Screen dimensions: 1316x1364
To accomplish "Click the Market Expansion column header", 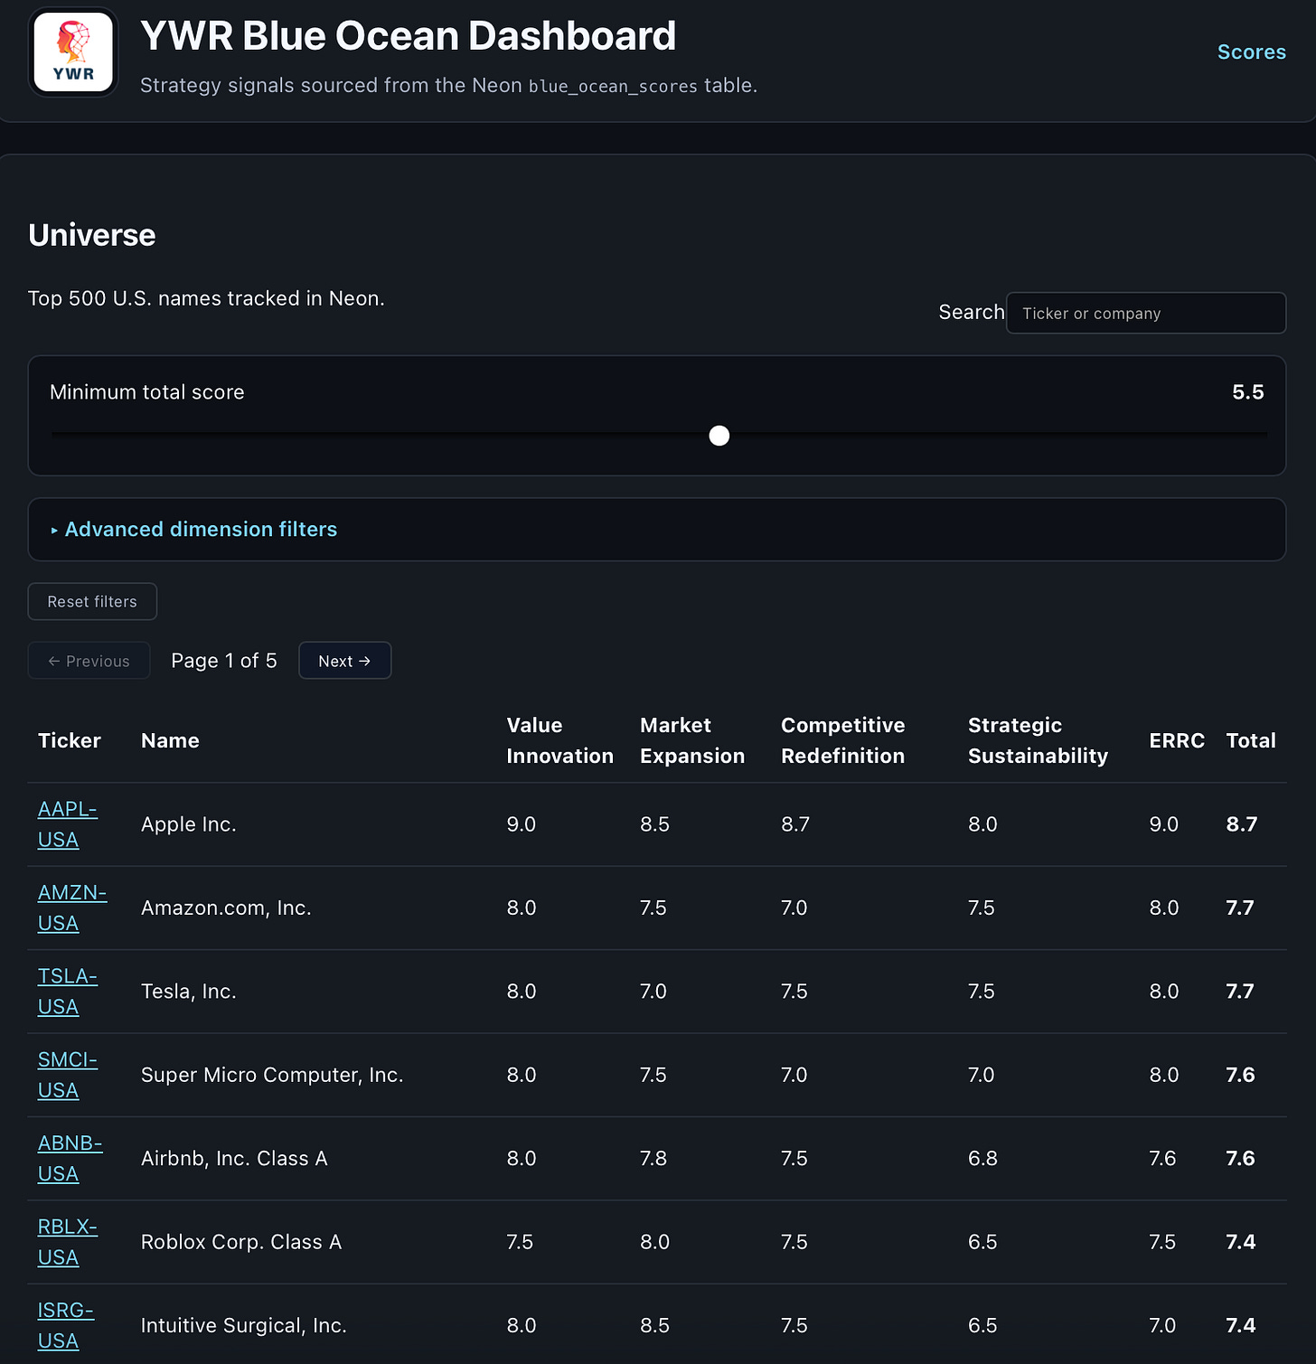I will (692, 740).
